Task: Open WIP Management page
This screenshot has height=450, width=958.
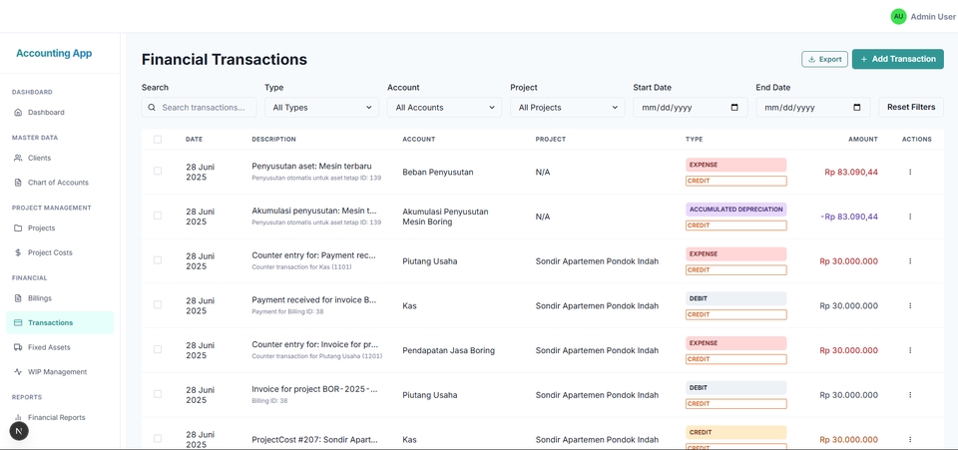Action: pos(60,371)
